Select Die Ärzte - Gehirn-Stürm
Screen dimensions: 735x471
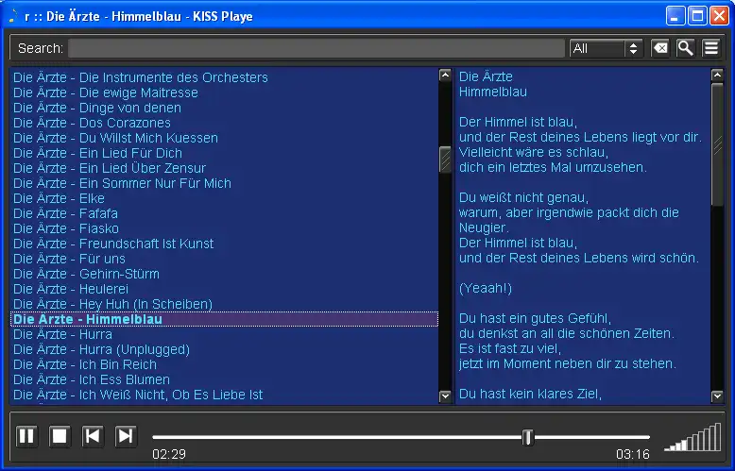(224, 274)
